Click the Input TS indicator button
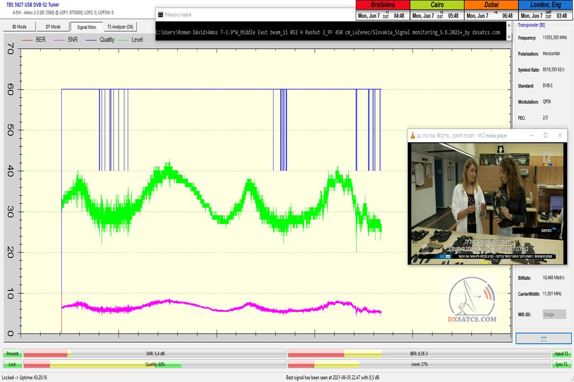Image resolution: width=574 pixels, height=382 pixels. pos(561,354)
